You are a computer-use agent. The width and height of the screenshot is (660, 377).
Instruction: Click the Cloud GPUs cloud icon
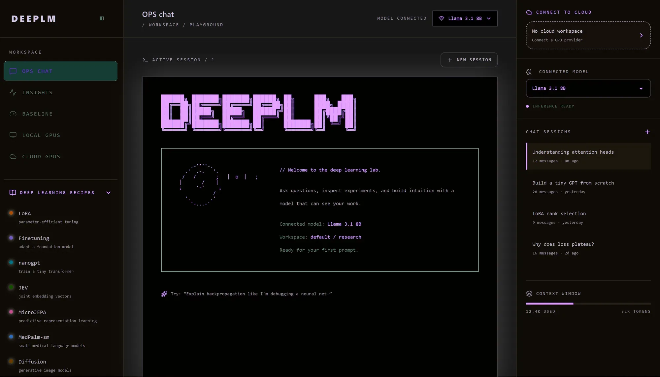click(13, 157)
